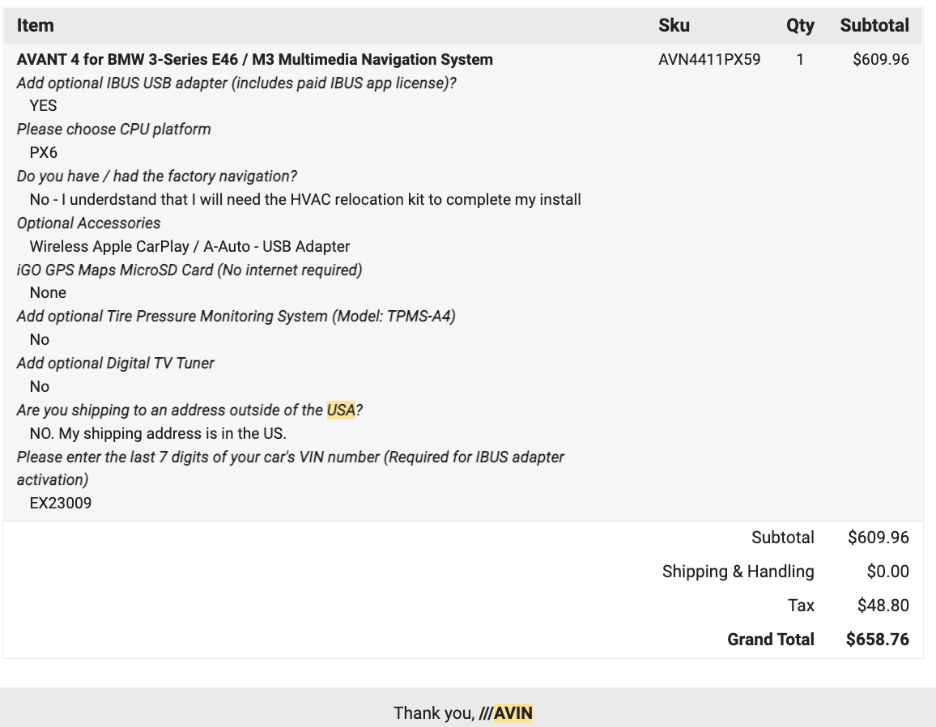Click the VIN digits EX23009
This screenshot has height=727, width=936.
pos(61,503)
